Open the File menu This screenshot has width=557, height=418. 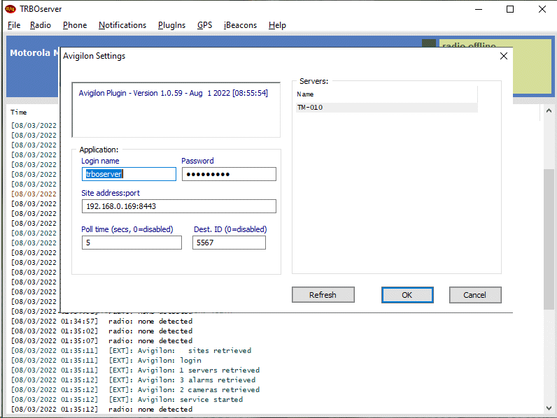tap(14, 25)
